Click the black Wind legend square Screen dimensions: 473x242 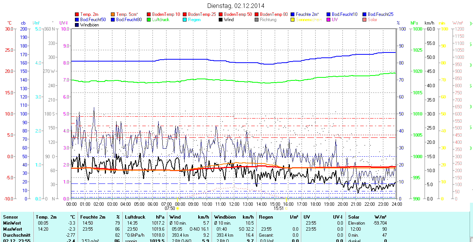(221, 20)
